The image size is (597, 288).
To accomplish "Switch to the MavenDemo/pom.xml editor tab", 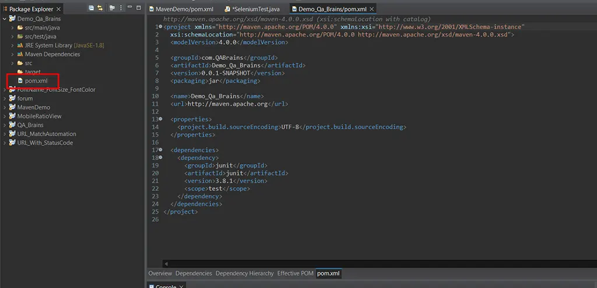I will pyautogui.click(x=182, y=9).
